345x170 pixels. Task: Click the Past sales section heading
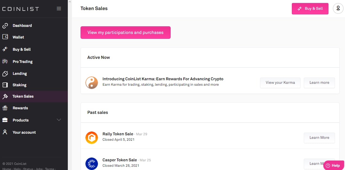(x=98, y=113)
